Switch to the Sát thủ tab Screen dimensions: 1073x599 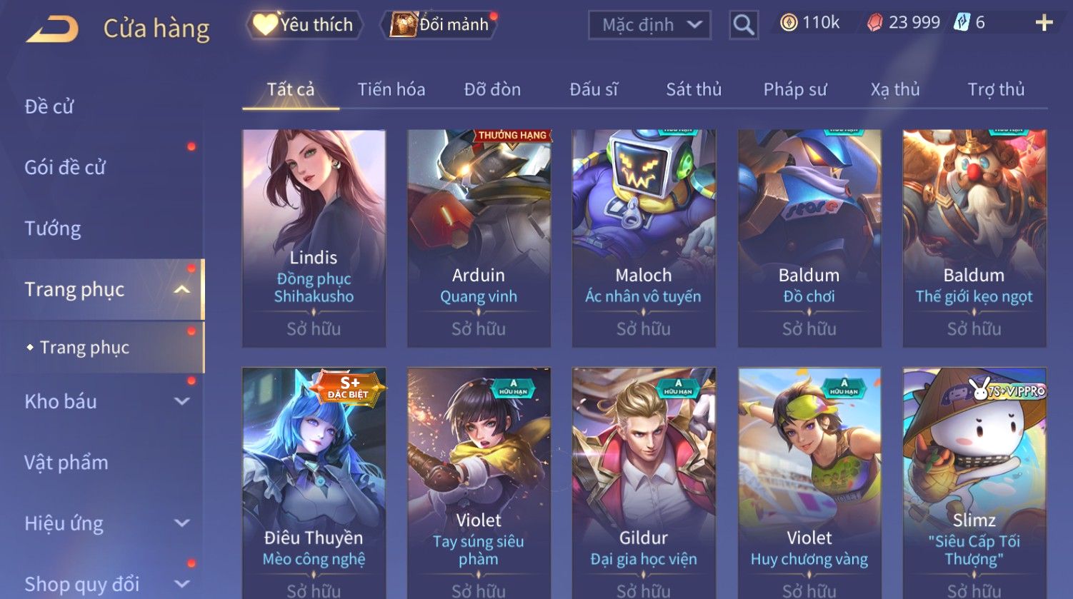(x=694, y=89)
